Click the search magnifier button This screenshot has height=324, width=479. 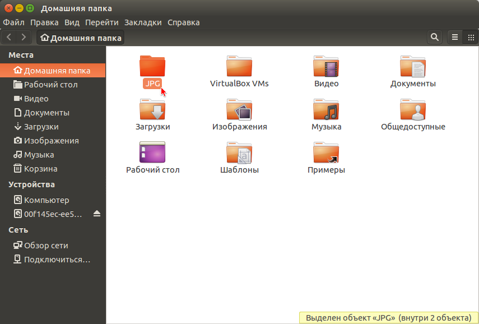coord(434,38)
